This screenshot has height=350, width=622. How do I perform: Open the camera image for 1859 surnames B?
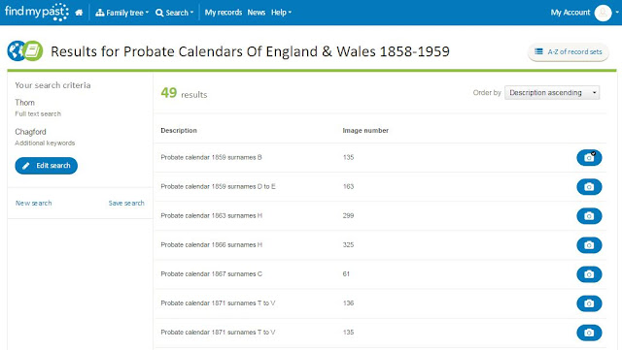click(589, 158)
